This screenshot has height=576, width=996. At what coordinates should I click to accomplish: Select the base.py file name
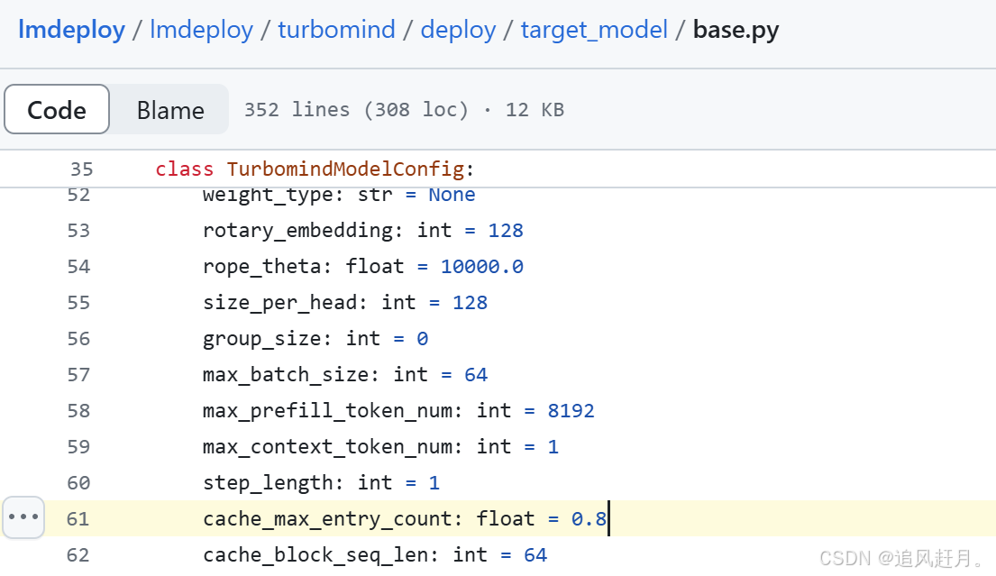(x=736, y=30)
